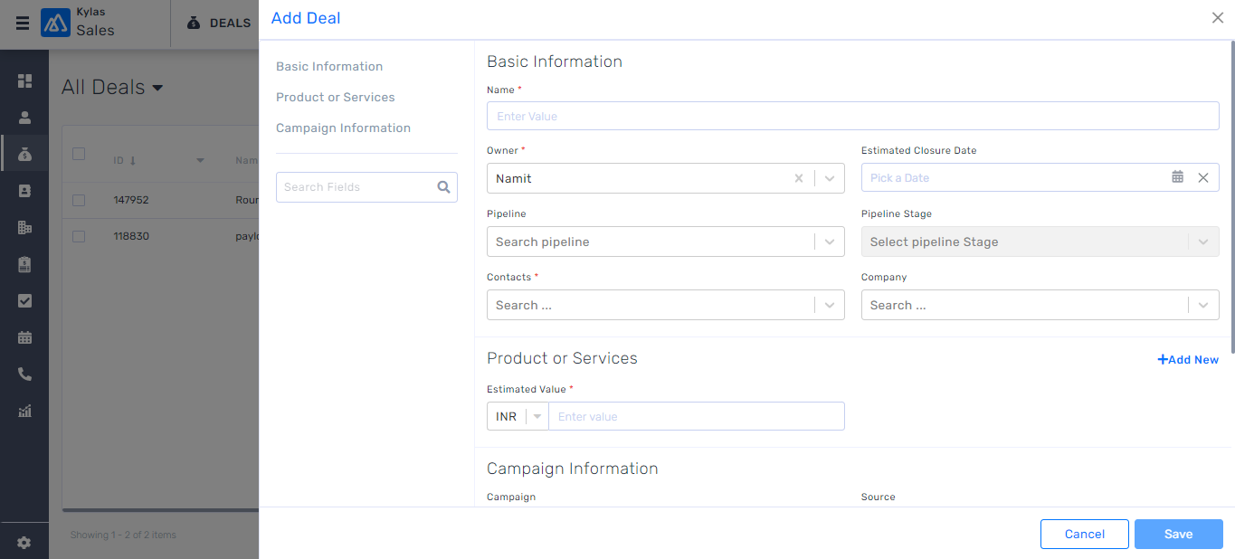This screenshot has height=559, width=1235.
Task: Click the Save button
Action: click(x=1178, y=534)
